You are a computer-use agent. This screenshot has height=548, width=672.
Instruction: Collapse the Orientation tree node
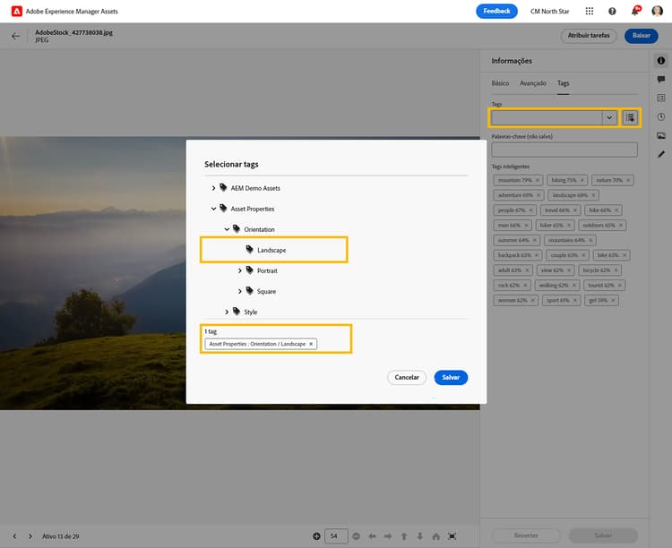click(227, 229)
